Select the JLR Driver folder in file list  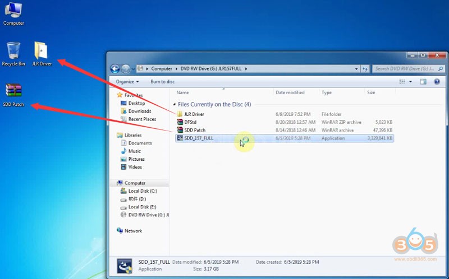[194, 114]
